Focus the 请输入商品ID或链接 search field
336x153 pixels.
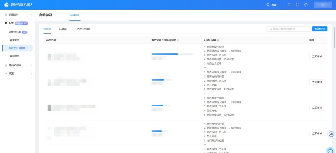[288, 29]
